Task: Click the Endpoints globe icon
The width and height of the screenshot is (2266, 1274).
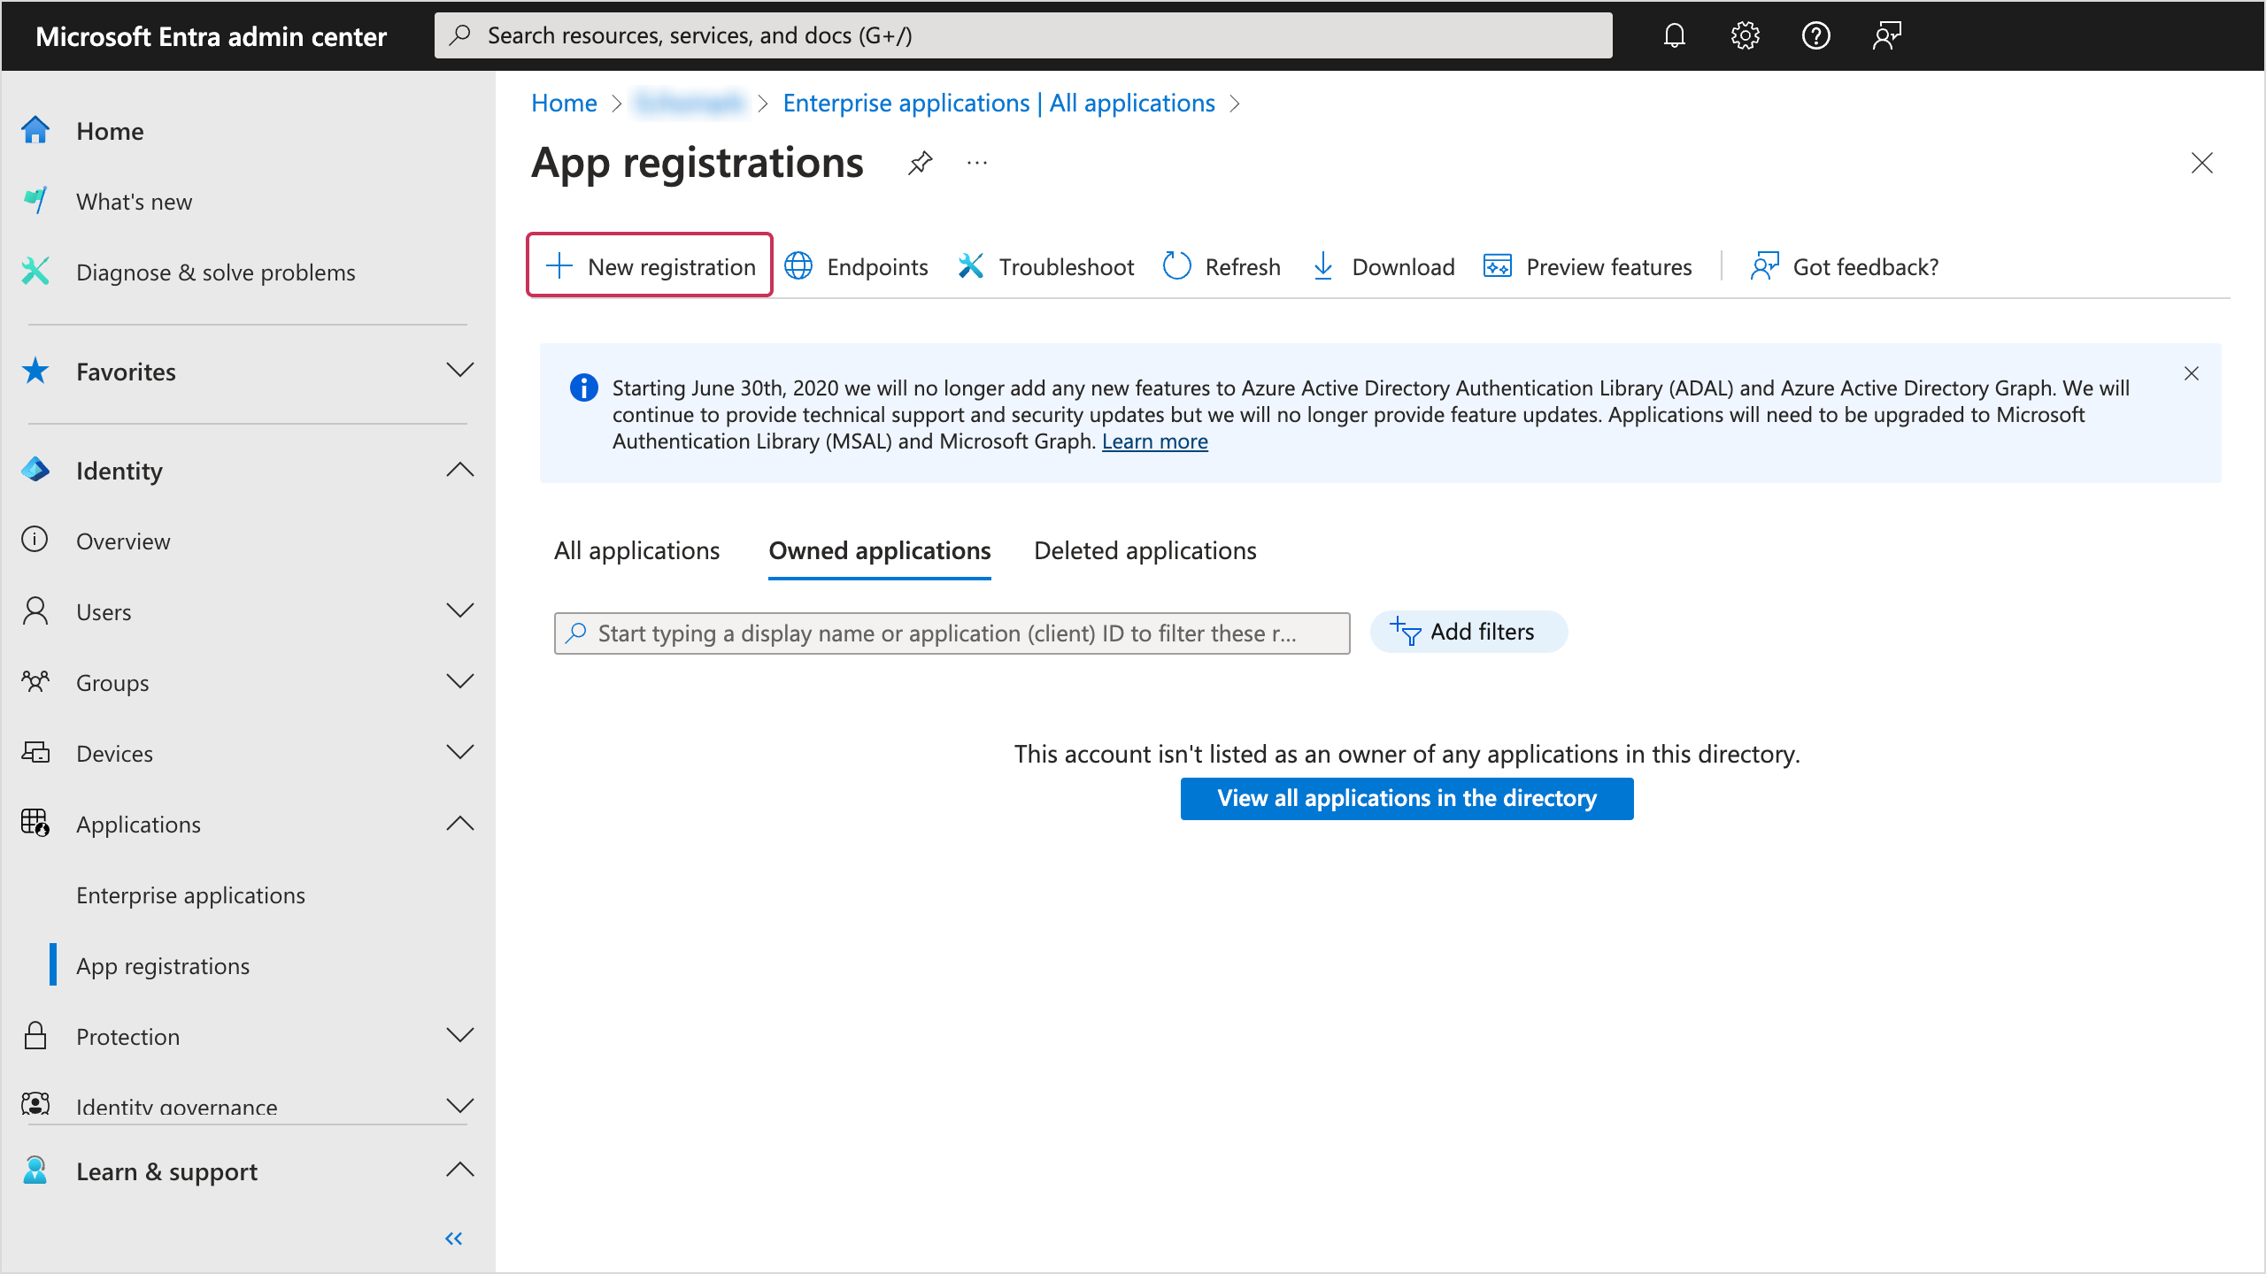Action: coord(798,265)
